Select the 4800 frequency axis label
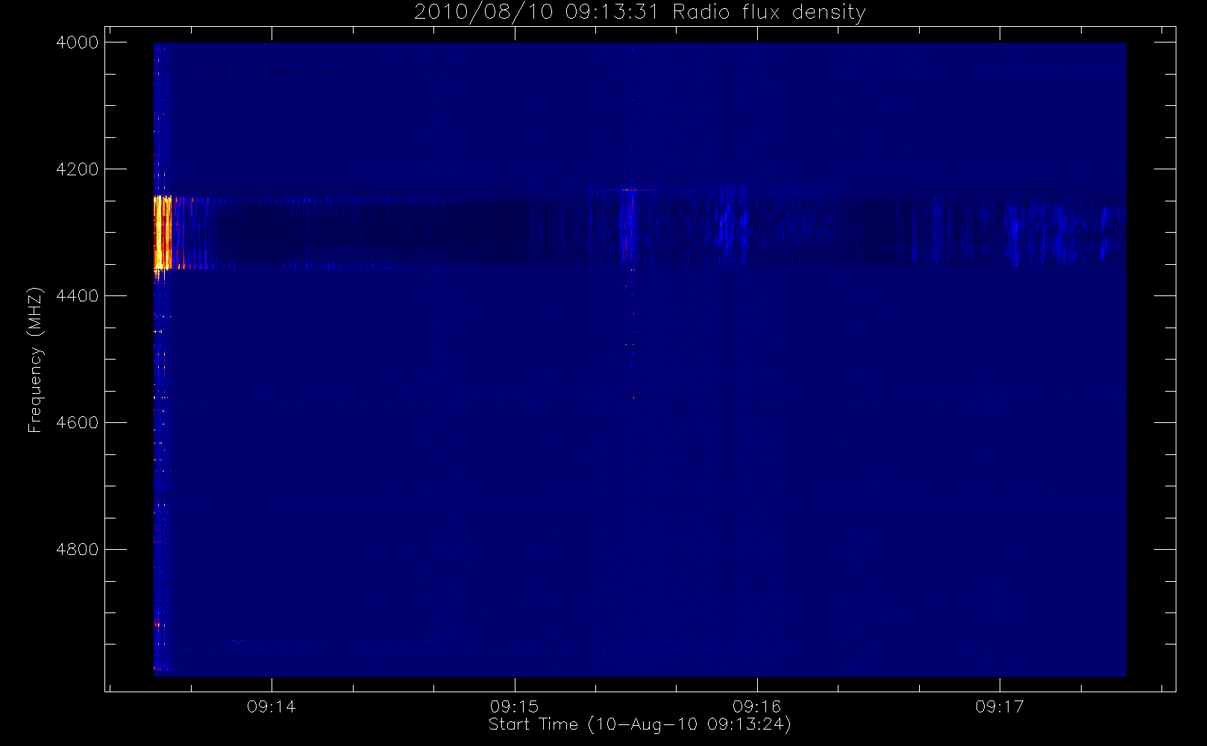1207x746 pixels. 77,550
